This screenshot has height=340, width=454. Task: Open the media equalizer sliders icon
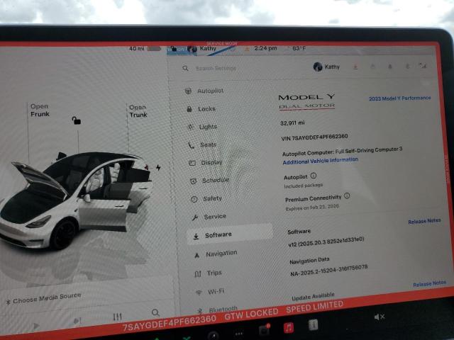click(x=117, y=317)
